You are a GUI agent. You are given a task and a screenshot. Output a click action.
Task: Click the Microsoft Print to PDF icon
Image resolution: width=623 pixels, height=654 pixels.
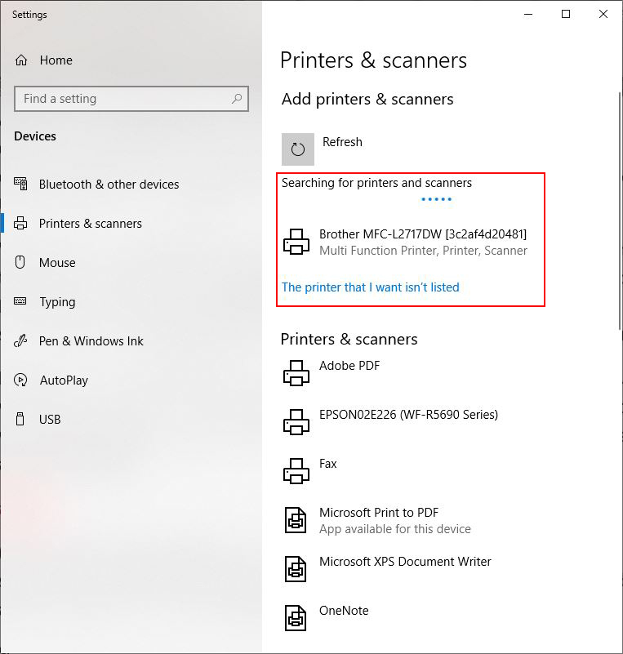coord(296,520)
